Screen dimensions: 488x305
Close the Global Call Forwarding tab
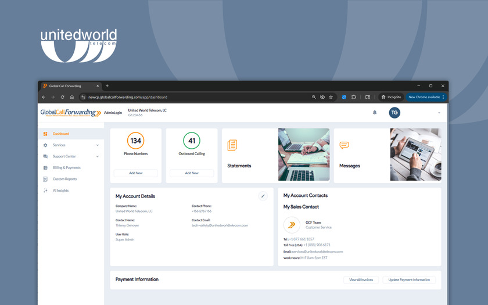tap(98, 86)
